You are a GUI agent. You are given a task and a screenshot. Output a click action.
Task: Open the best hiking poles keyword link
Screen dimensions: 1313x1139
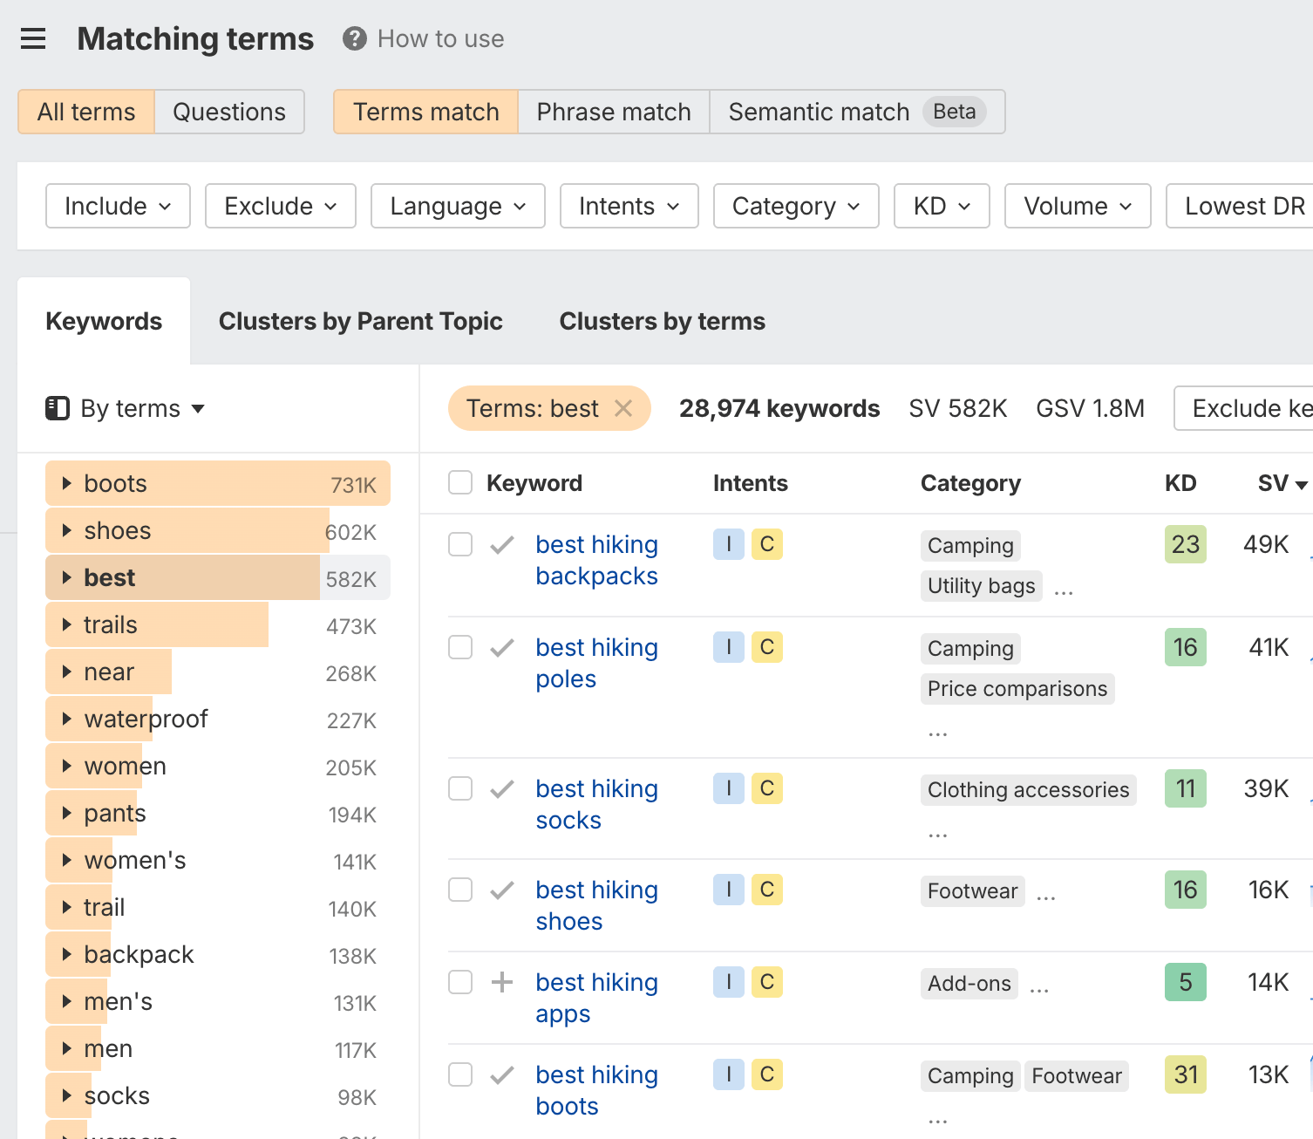coord(596,663)
